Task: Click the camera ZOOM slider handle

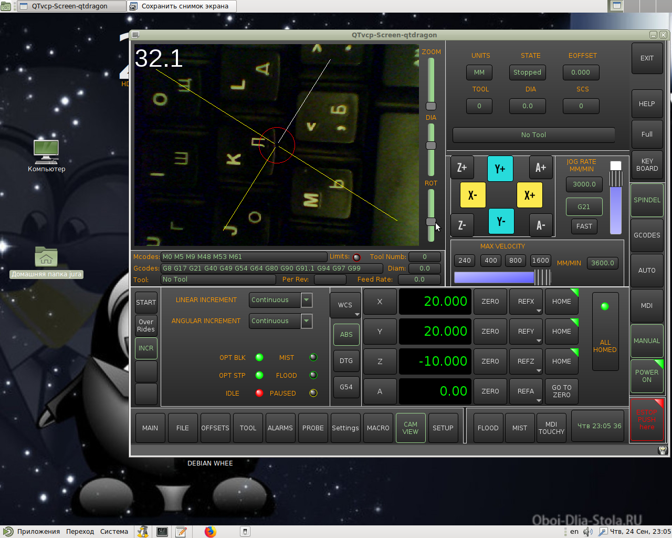Action: pyautogui.click(x=431, y=106)
